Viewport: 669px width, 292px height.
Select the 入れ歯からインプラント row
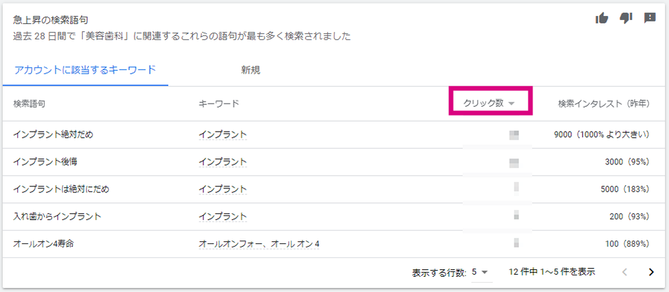pyautogui.click(x=334, y=216)
